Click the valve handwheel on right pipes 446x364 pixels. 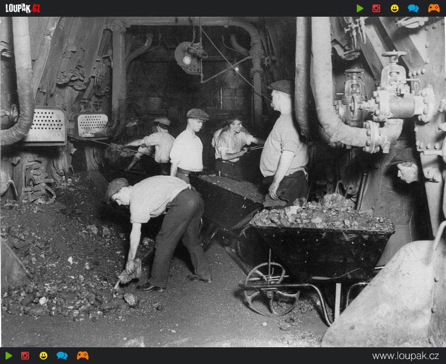pyautogui.click(x=394, y=56)
